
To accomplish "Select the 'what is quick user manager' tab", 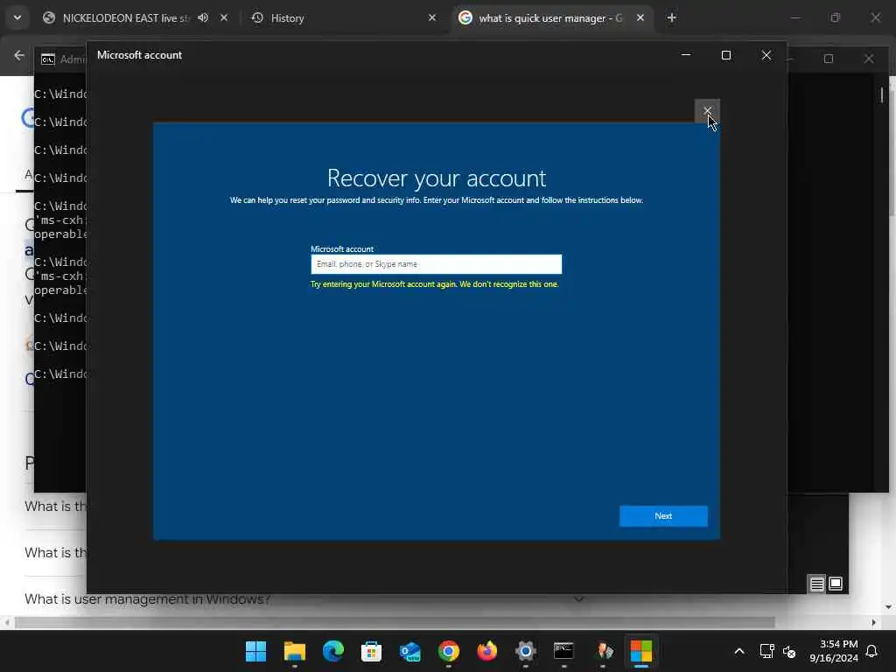I will pos(550,18).
